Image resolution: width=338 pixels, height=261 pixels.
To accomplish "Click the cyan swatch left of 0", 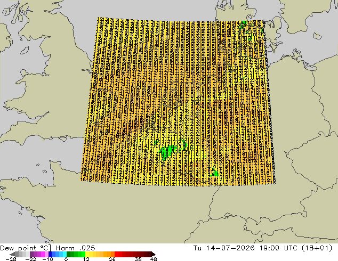I will [x=65, y=254].
